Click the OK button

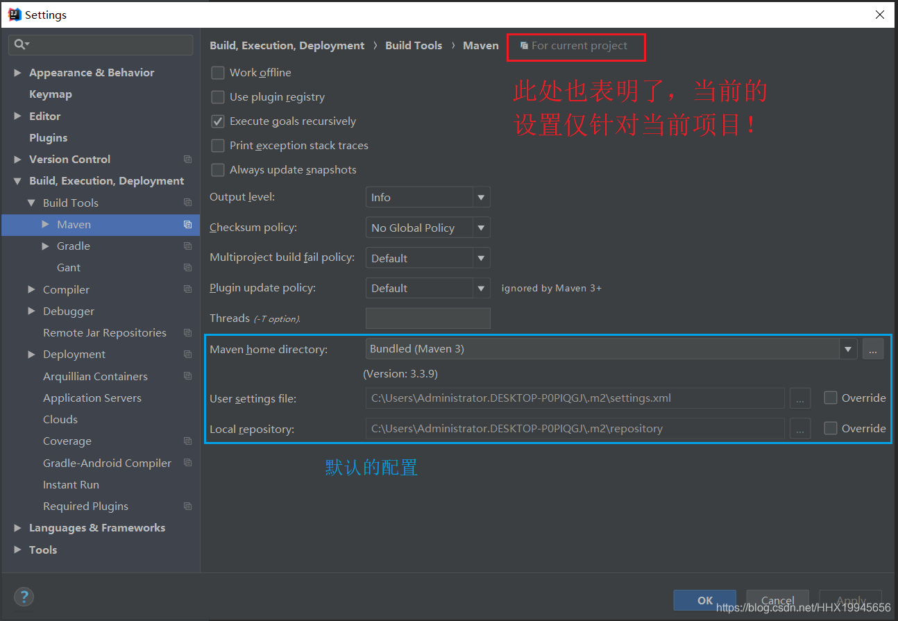[704, 601]
